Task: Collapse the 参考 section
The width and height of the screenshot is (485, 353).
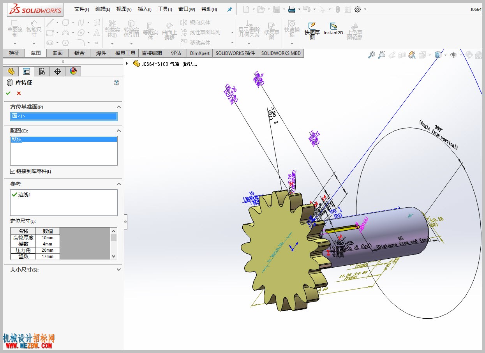Action: (119, 184)
